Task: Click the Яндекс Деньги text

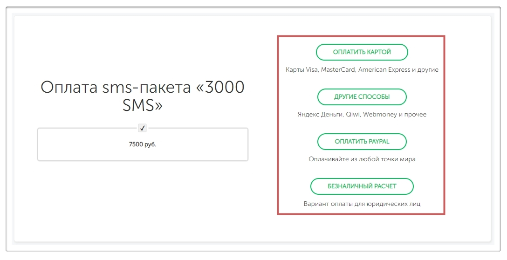Action: click(320, 114)
